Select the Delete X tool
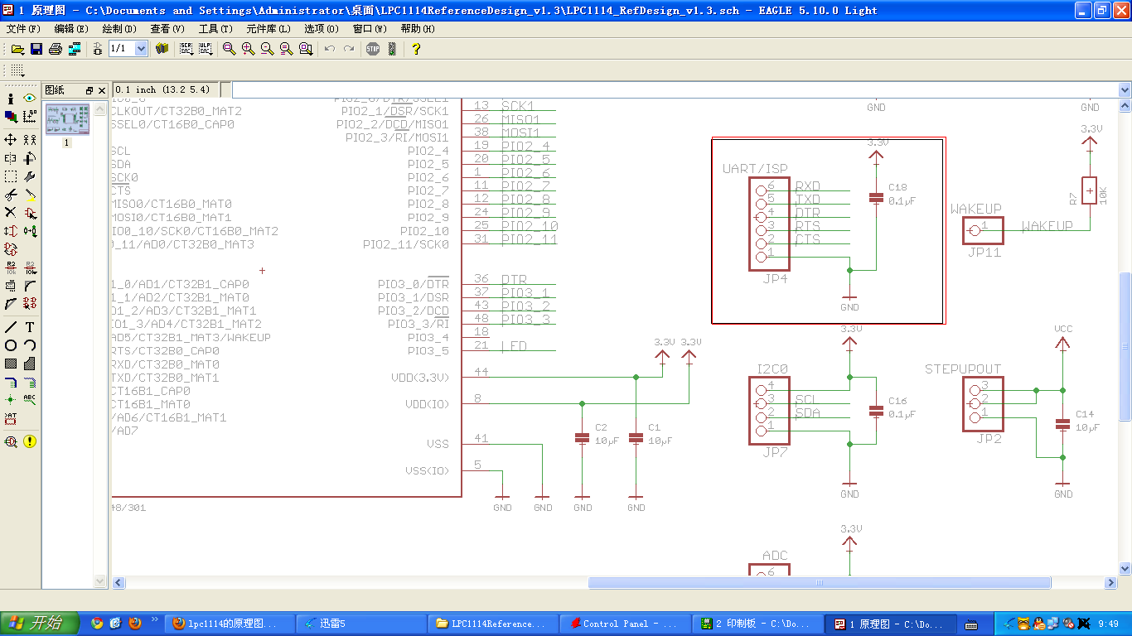The width and height of the screenshot is (1132, 636). point(11,213)
